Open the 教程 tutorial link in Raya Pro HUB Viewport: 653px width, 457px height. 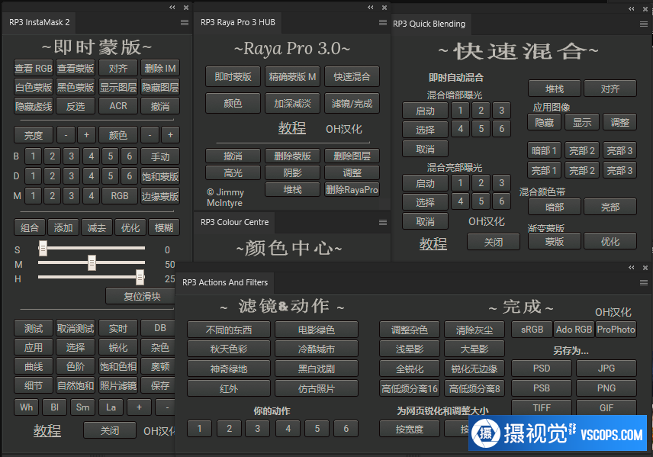tap(292, 128)
